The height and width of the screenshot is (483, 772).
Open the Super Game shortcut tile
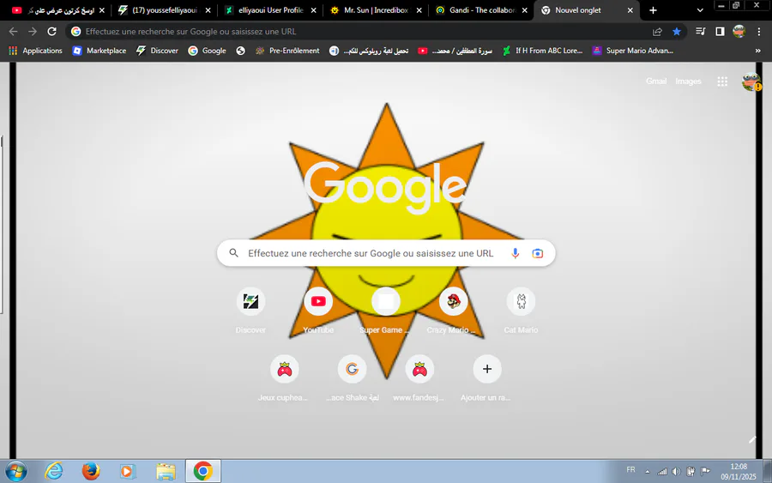coord(385,311)
